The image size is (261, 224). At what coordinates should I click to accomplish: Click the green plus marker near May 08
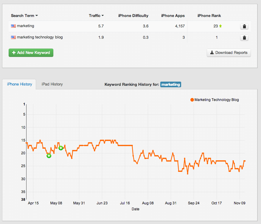point(61,148)
